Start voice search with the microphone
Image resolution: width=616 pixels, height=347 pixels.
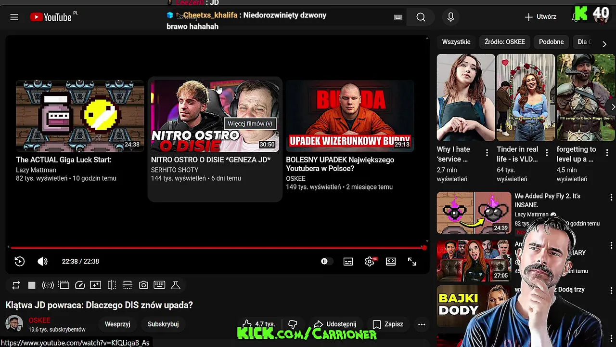[x=450, y=17]
